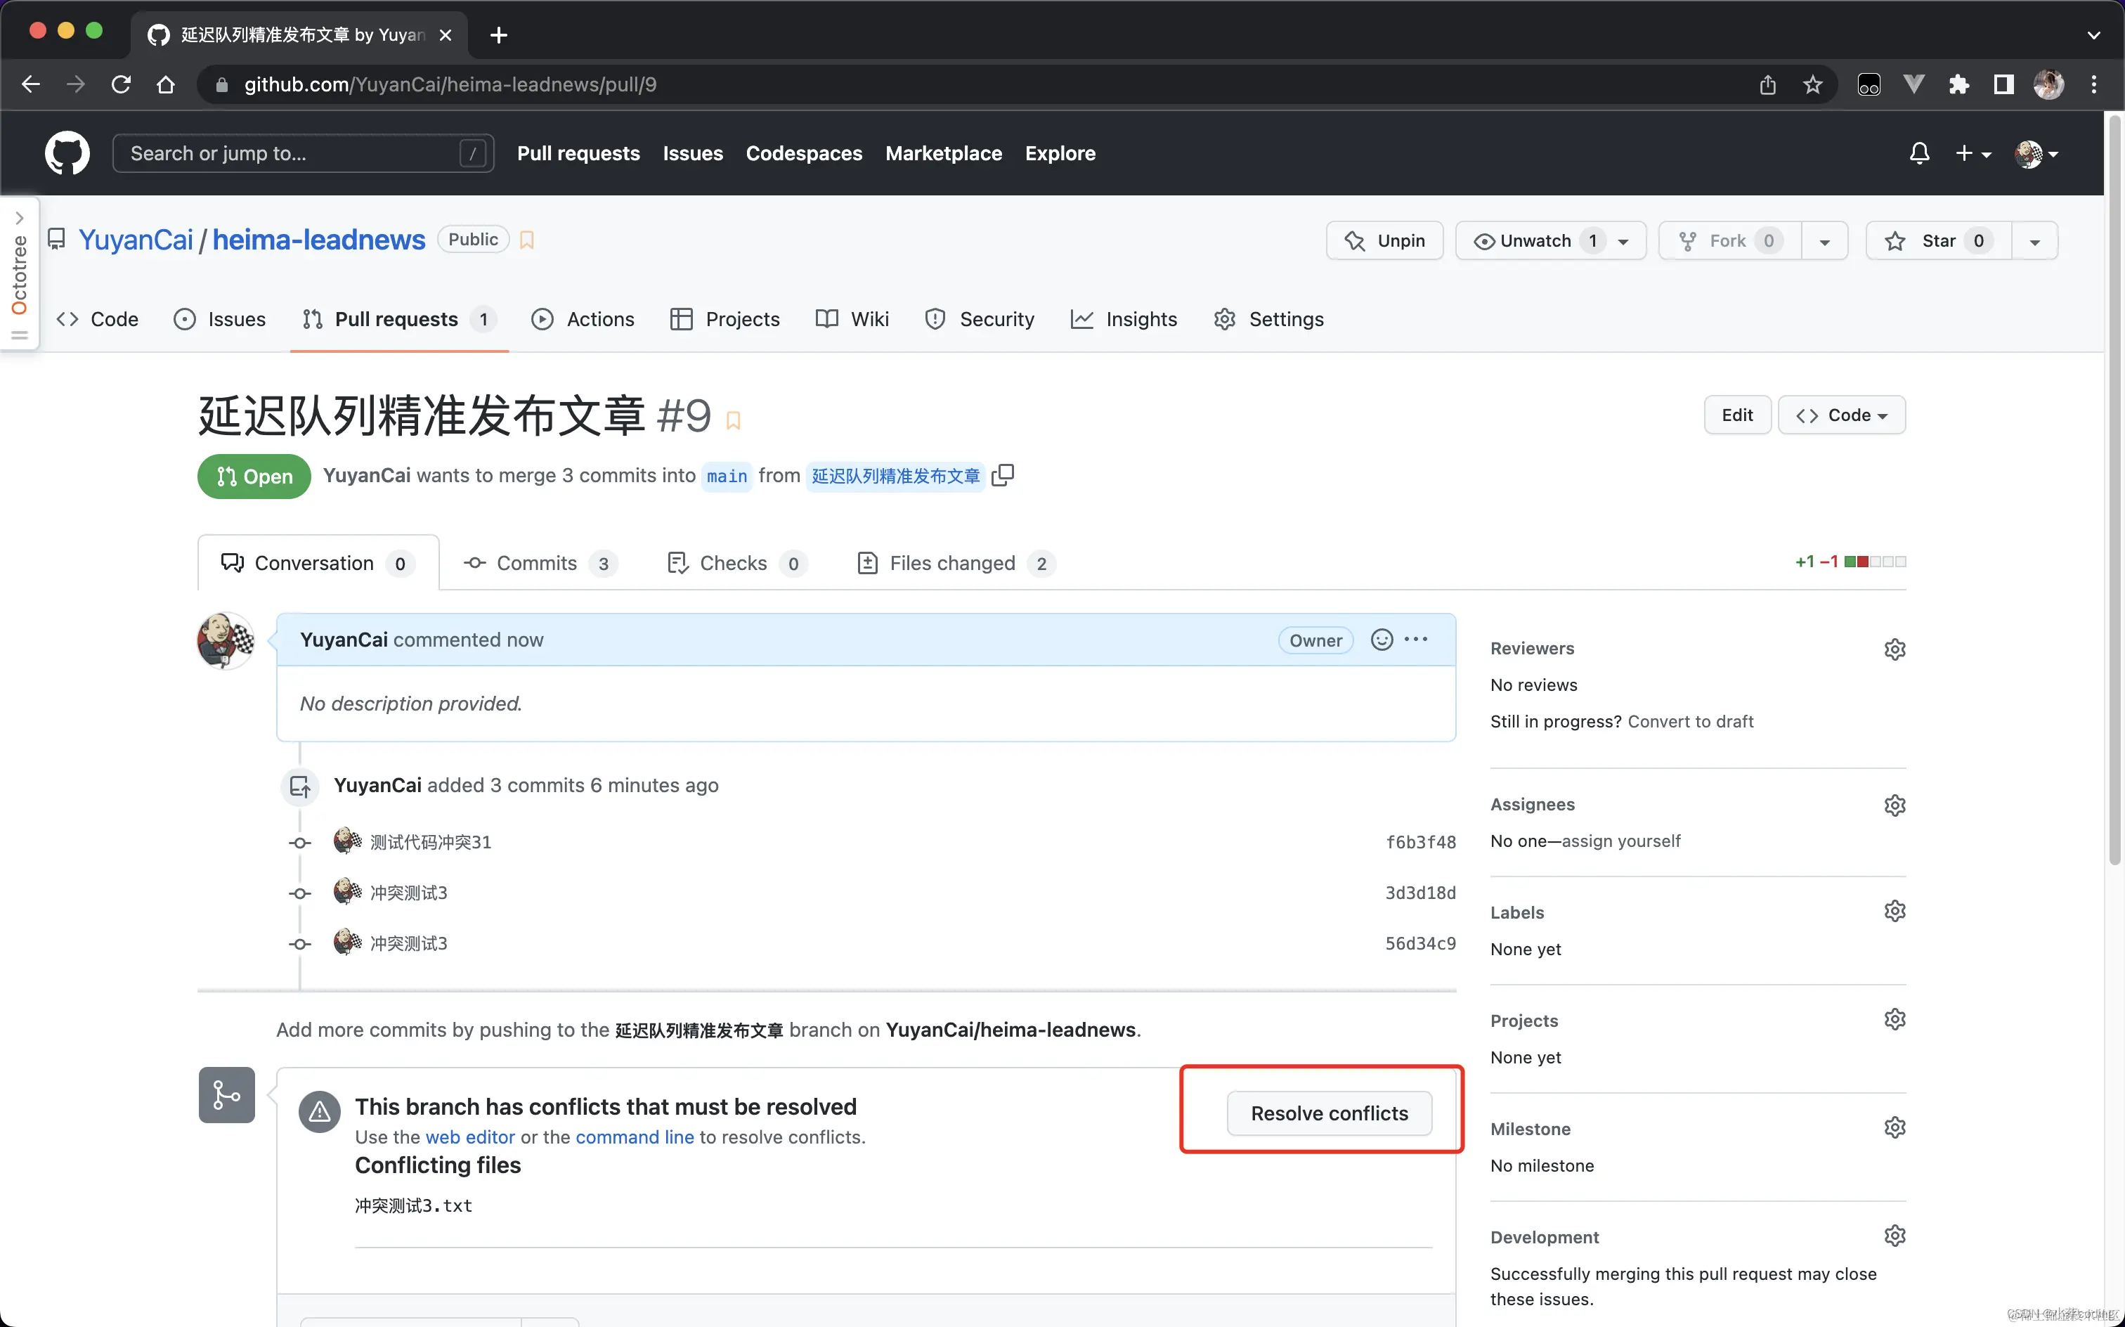Screen dimensions: 2125x1327
Task: Add emoji reaction to the comment
Action: (1381, 640)
